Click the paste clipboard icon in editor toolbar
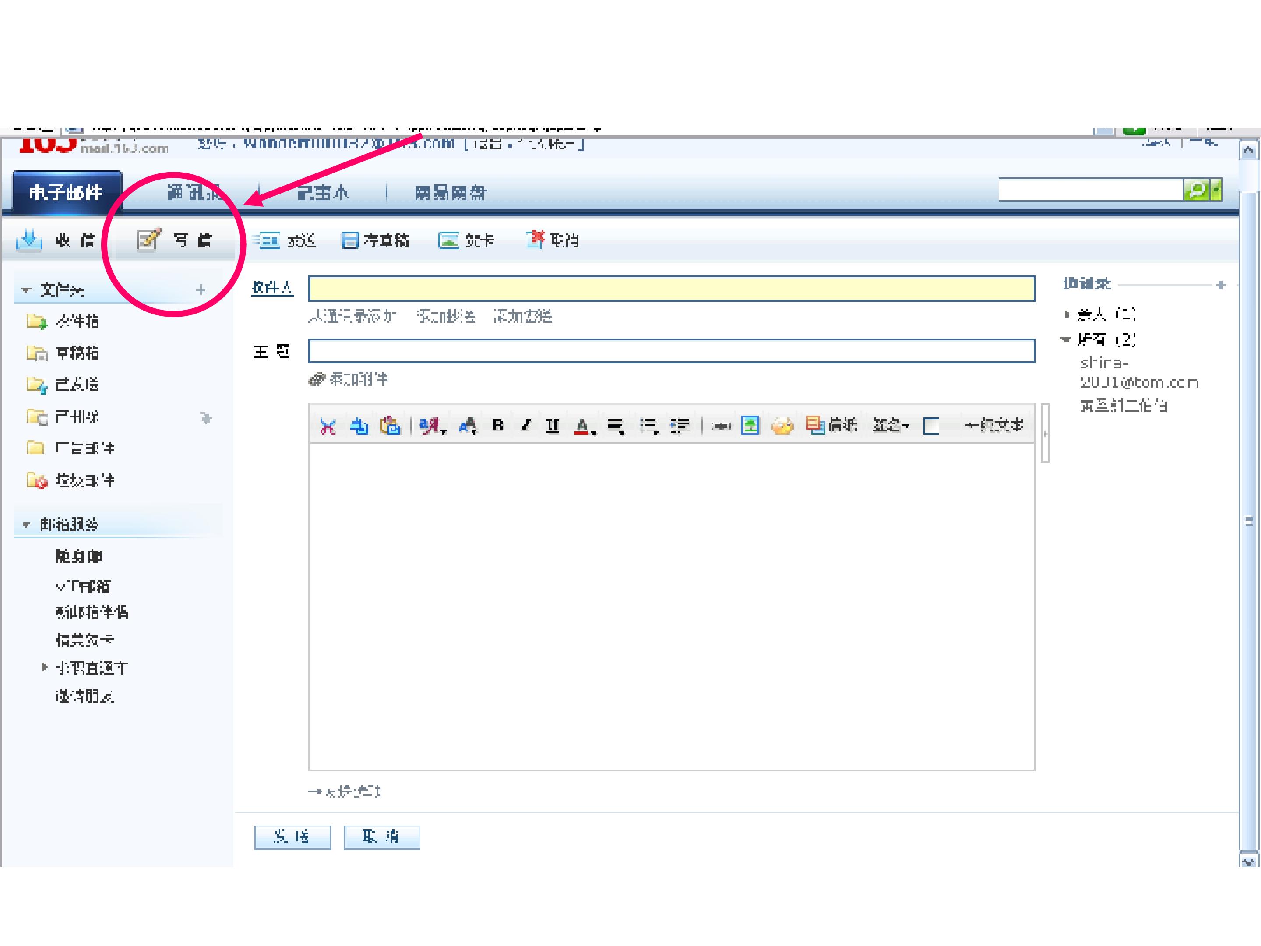 coord(391,426)
